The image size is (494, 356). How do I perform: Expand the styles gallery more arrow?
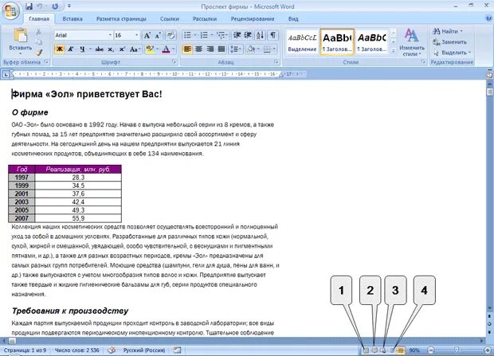[x=393, y=51]
